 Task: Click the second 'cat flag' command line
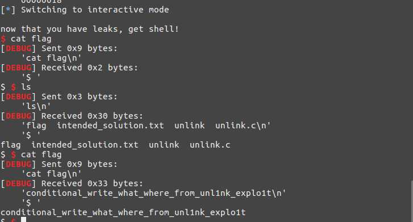click(41, 154)
